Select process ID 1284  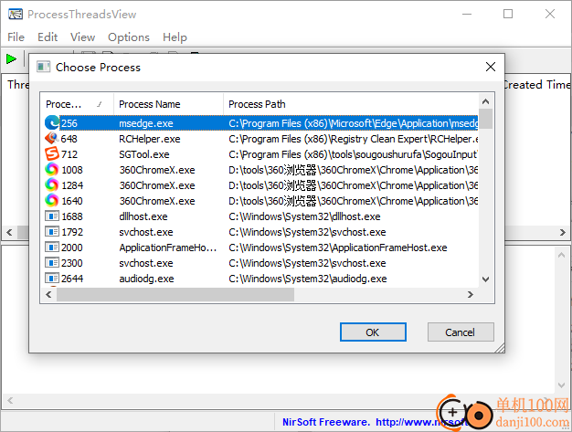click(72, 185)
